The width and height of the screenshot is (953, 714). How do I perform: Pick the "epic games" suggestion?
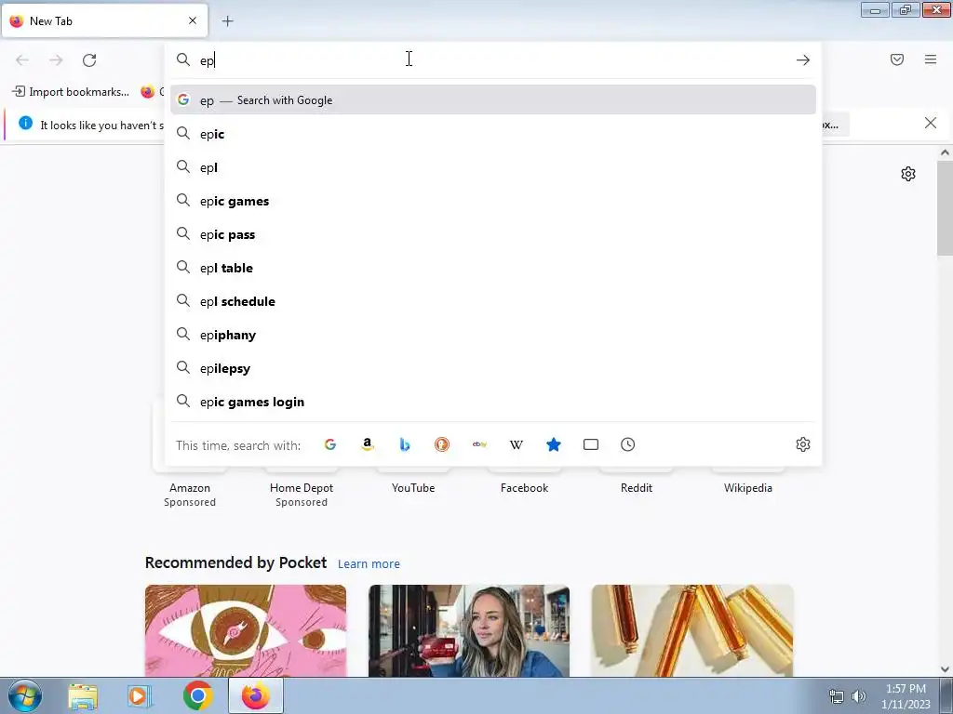[493, 201]
